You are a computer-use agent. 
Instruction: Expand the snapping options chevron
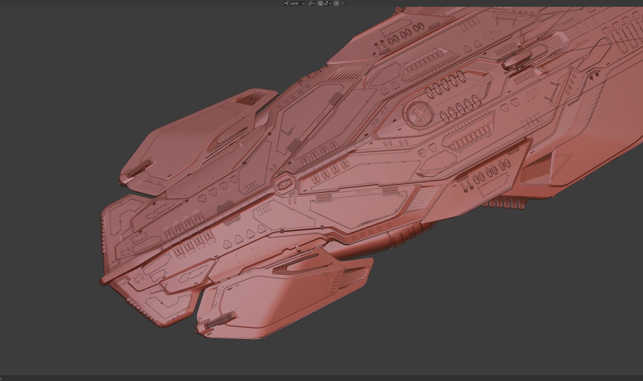point(330,3)
